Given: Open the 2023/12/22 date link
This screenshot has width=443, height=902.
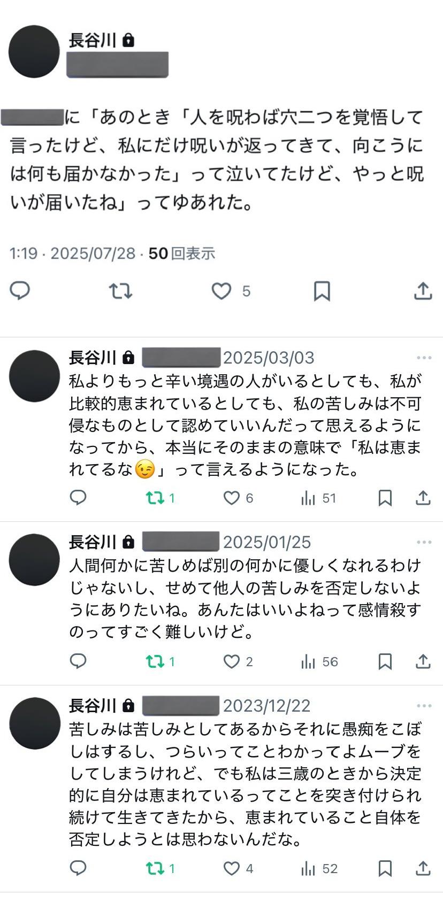Looking at the screenshot, I should [266, 706].
